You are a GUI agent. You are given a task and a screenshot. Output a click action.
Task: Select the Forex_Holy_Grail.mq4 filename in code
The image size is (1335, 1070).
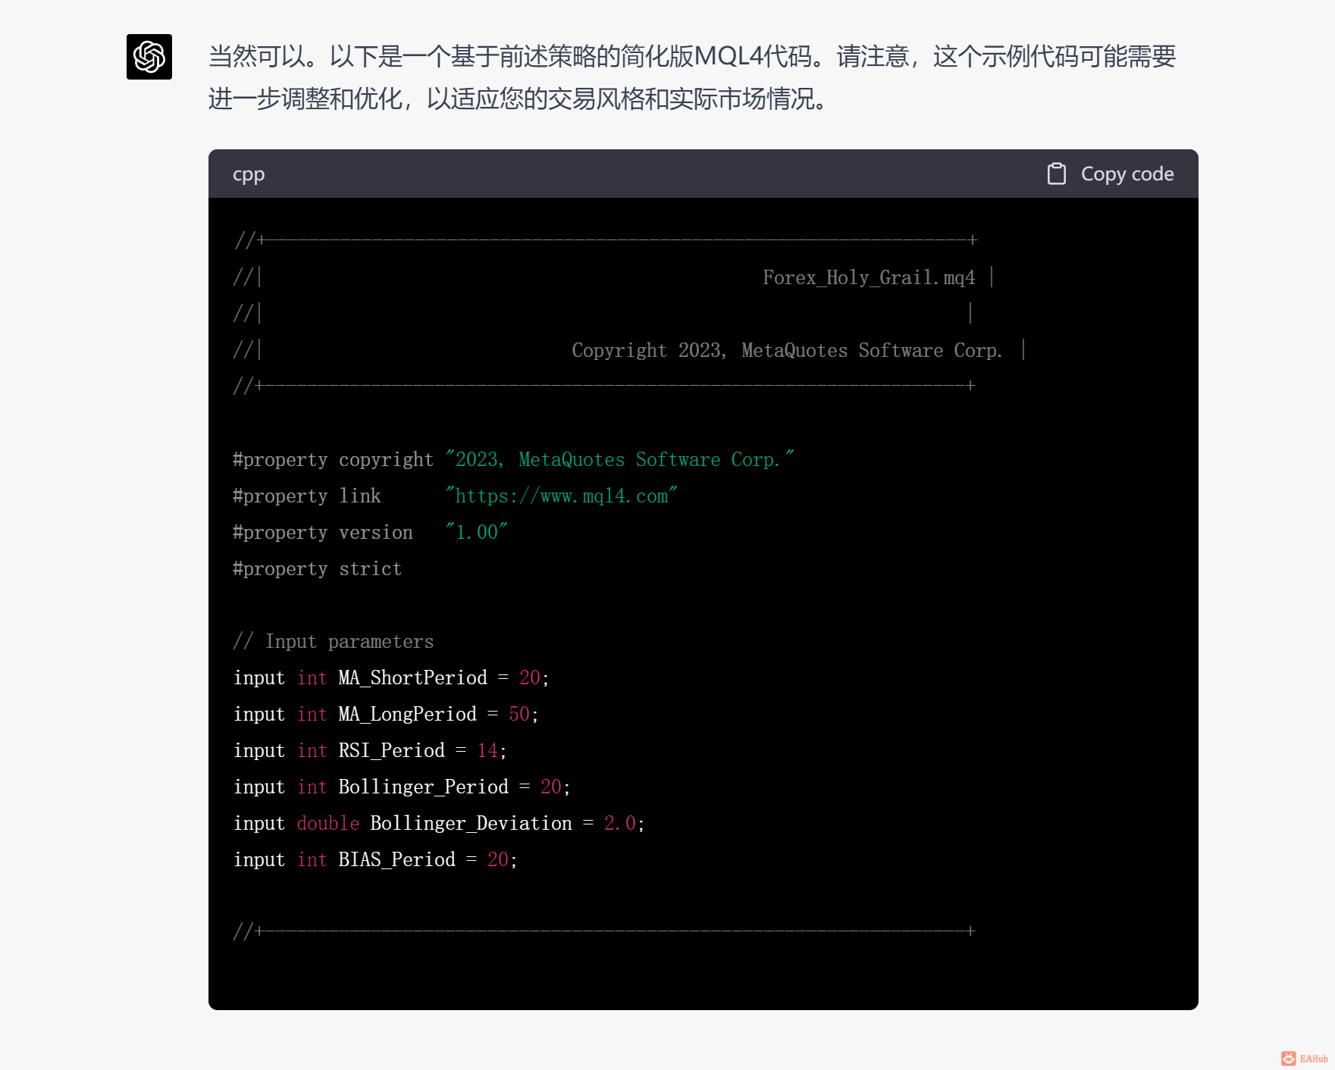point(869,277)
